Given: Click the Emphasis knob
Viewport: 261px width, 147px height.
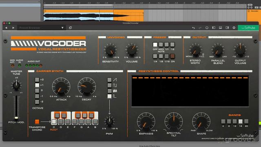Looking at the screenshot, I should pos(146,122).
